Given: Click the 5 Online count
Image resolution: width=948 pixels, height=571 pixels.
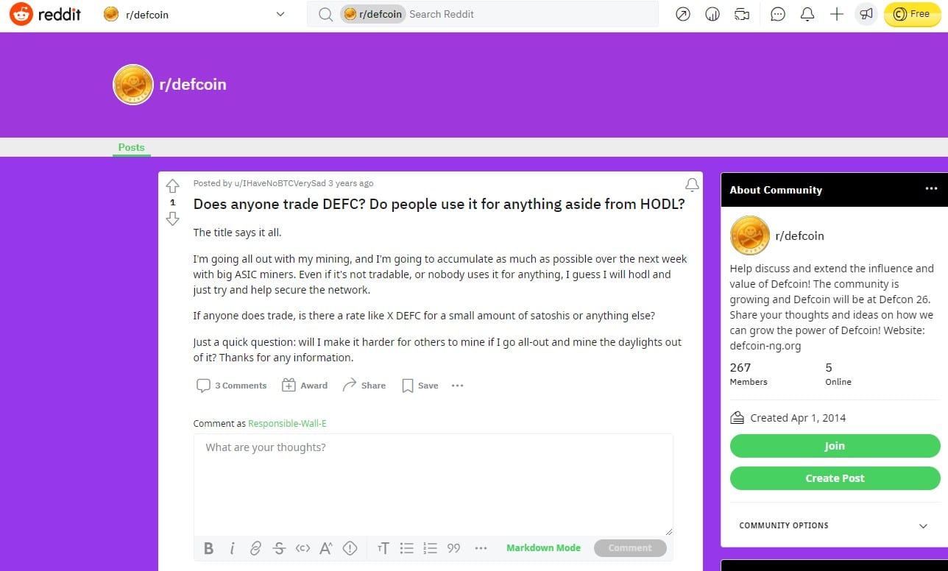Looking at the screenshot, I should click(838, 374).
